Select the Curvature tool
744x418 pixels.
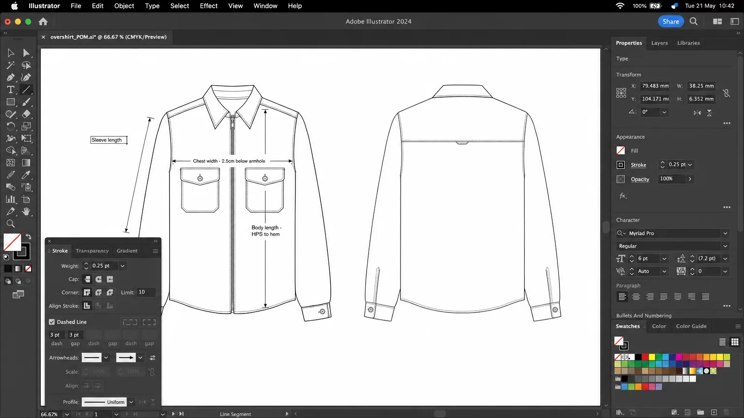[26, 77]
